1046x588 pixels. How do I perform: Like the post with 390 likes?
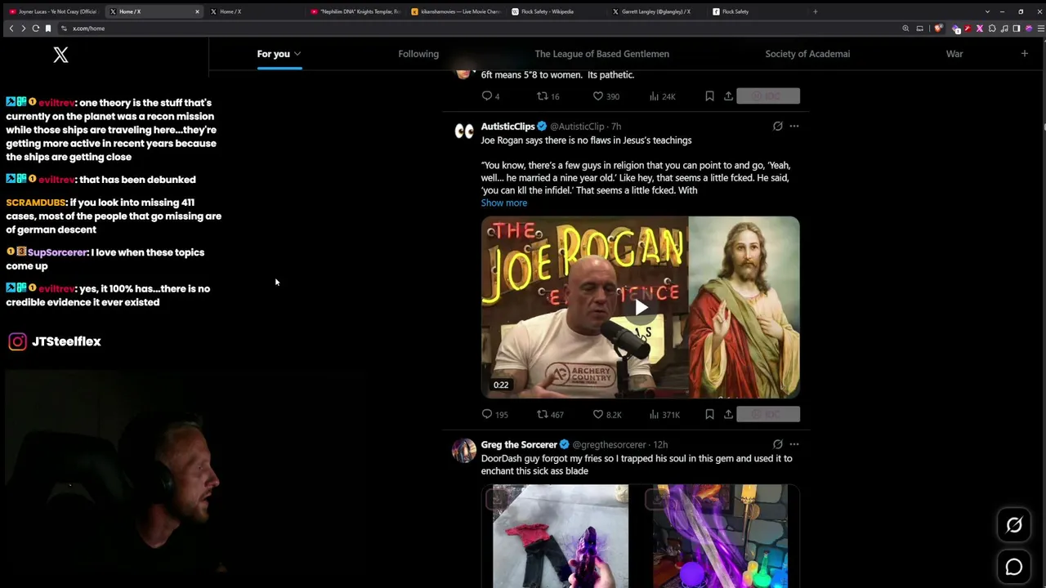(606, 96)
